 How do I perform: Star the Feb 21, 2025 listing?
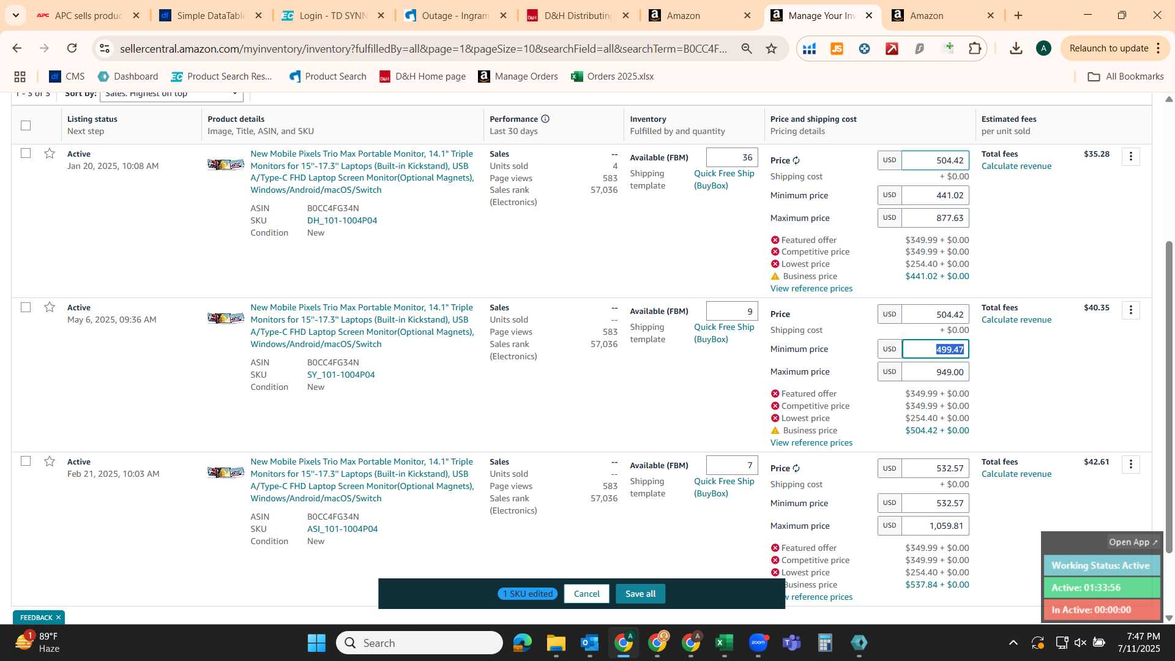50,461
